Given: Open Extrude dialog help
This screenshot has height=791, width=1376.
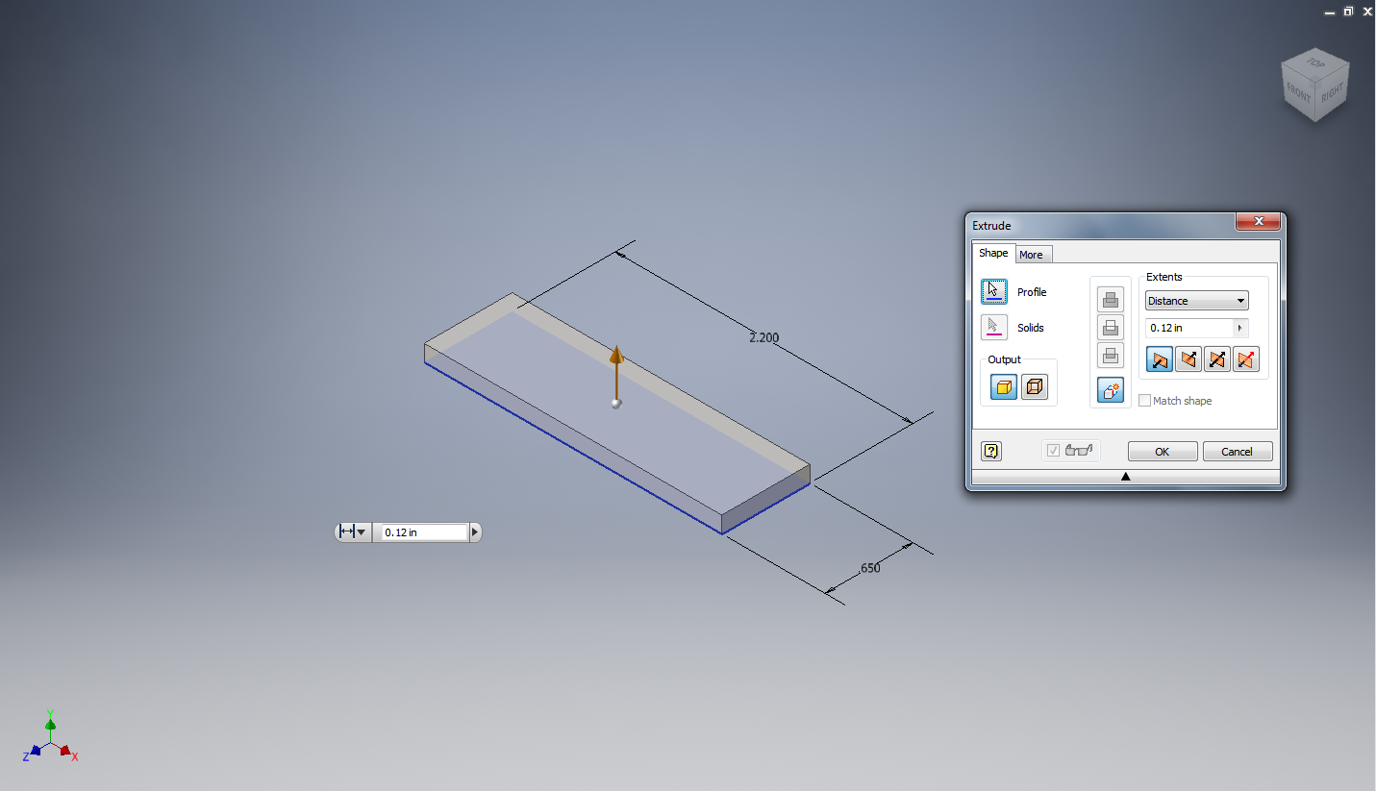Looking at the screenshot, I should 992,451.
